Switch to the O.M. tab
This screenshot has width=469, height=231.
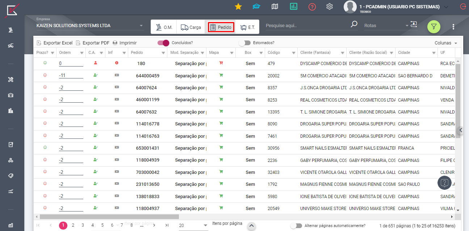(x=164, y=27)
